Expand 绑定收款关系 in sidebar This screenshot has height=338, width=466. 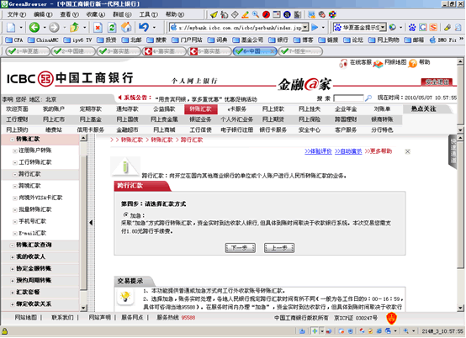point(13,304)
